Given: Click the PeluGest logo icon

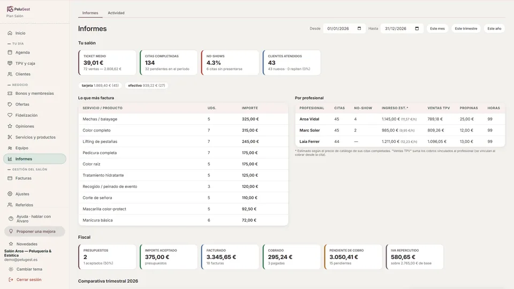Looking at the screenshot, I should 10,9.
